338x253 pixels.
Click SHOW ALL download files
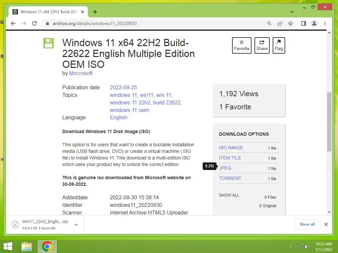[229, 195]
